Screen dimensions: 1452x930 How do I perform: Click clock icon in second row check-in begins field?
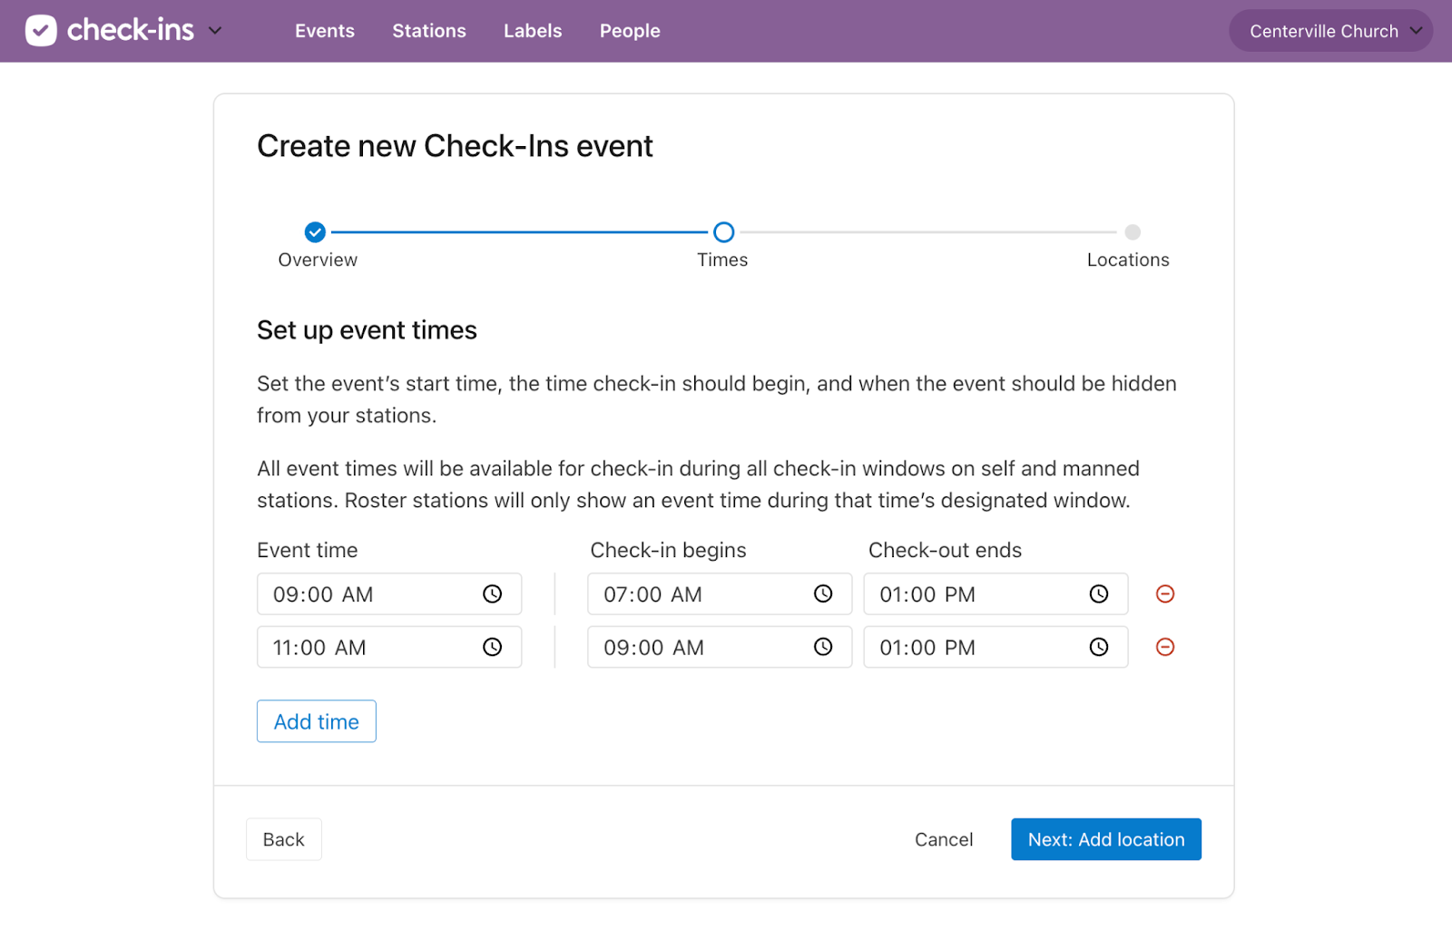click(822, 647)
